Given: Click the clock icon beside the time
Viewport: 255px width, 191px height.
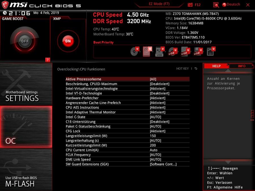Looking at the screenshot, I should pyautogui.click(x=5, y=13).
